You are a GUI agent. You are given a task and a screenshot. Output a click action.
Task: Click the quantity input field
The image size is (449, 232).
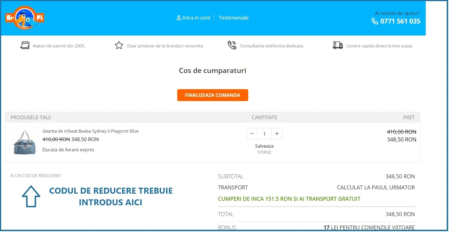(x=264, y=134)
